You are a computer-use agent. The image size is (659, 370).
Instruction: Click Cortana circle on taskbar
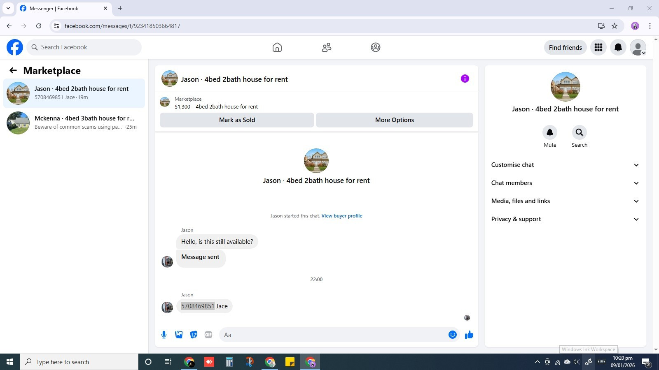[148, 362]
